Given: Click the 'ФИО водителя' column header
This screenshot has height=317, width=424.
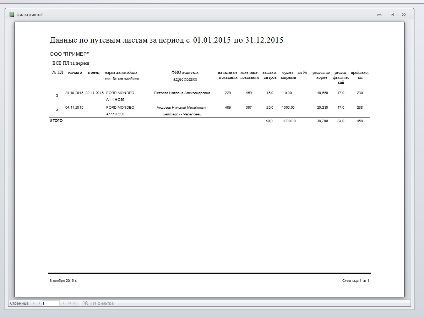Looking at the screenshot, I should pyautogui.click(x=185, y=72).
